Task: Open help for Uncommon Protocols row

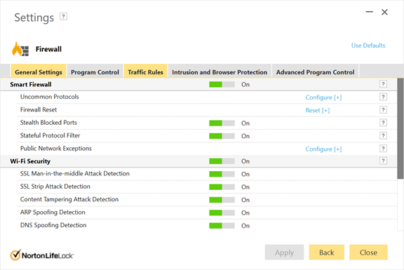Action: 383,97
